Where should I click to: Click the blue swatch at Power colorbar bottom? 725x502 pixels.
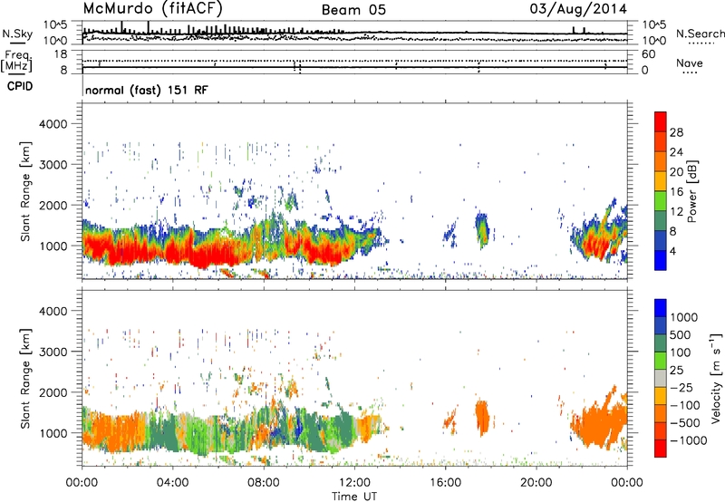pos(661,260)
